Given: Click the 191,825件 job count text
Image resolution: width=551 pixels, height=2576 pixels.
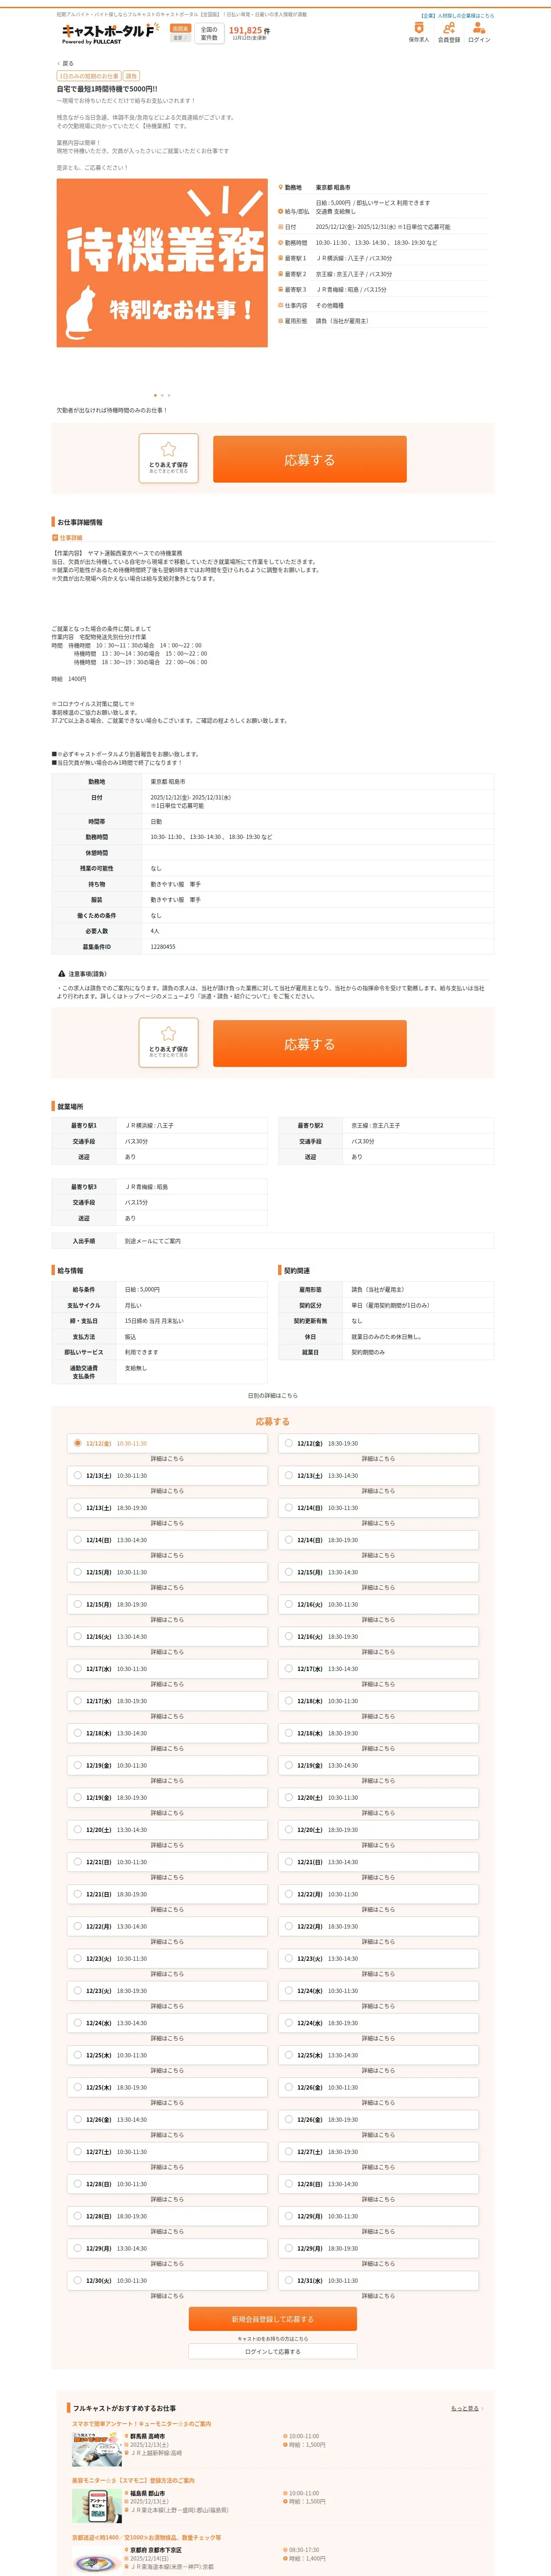Looking at the screenshot, I should pyautogui.click(x=249, y=30).
